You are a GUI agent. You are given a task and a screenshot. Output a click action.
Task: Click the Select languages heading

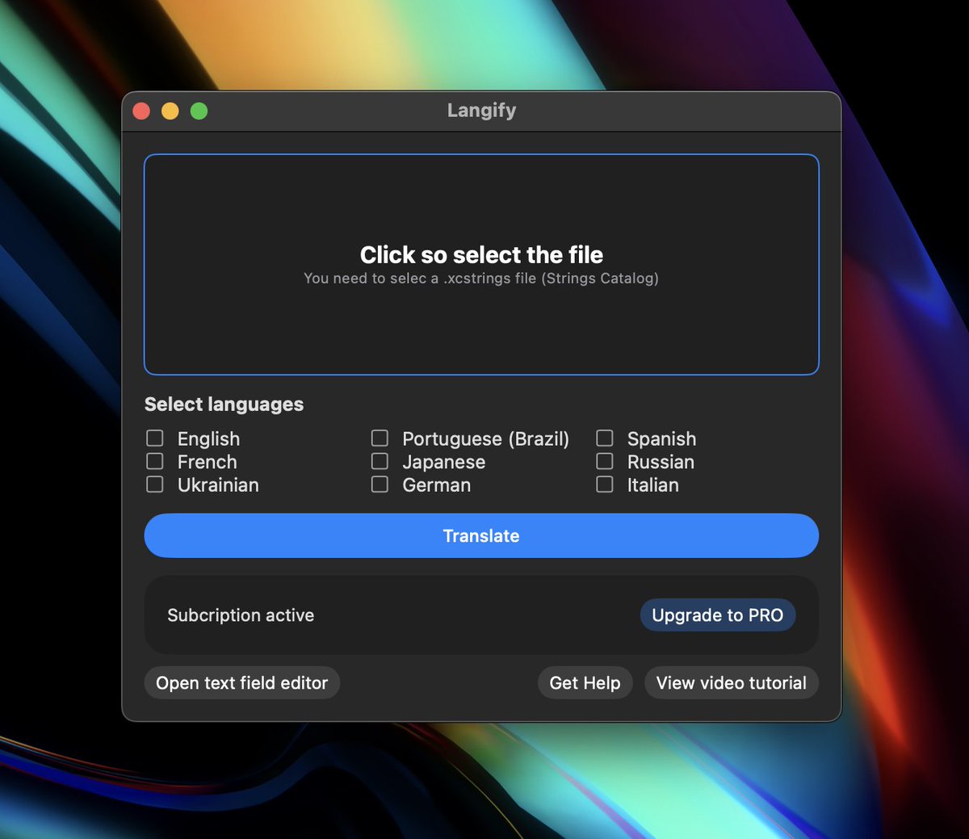(224, 405)
